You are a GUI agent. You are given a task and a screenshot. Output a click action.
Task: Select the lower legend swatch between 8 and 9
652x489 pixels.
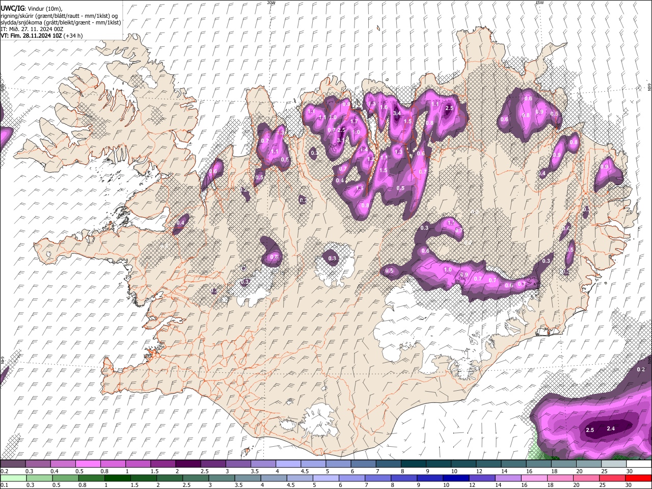[x=404, y=478]
